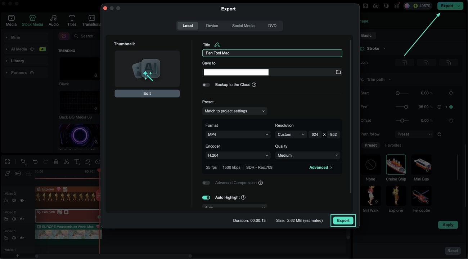This screenshot has height=259, width=468.
Task: Click the Delete icon above the timeline
Action: tap(56, 161)
